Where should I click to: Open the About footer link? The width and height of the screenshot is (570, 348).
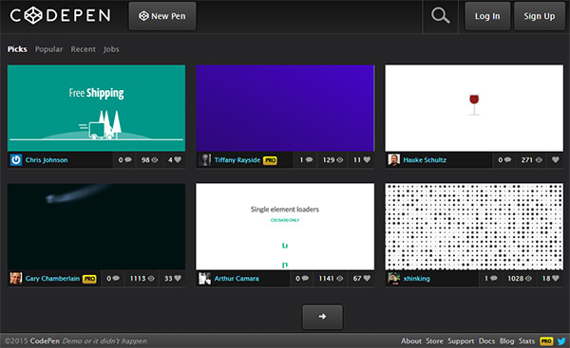(x=411, y=341)
